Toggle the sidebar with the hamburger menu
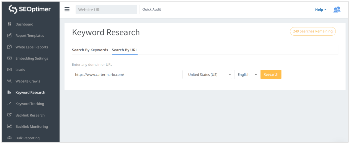This screenshot has height=144, width=350. 67,9
